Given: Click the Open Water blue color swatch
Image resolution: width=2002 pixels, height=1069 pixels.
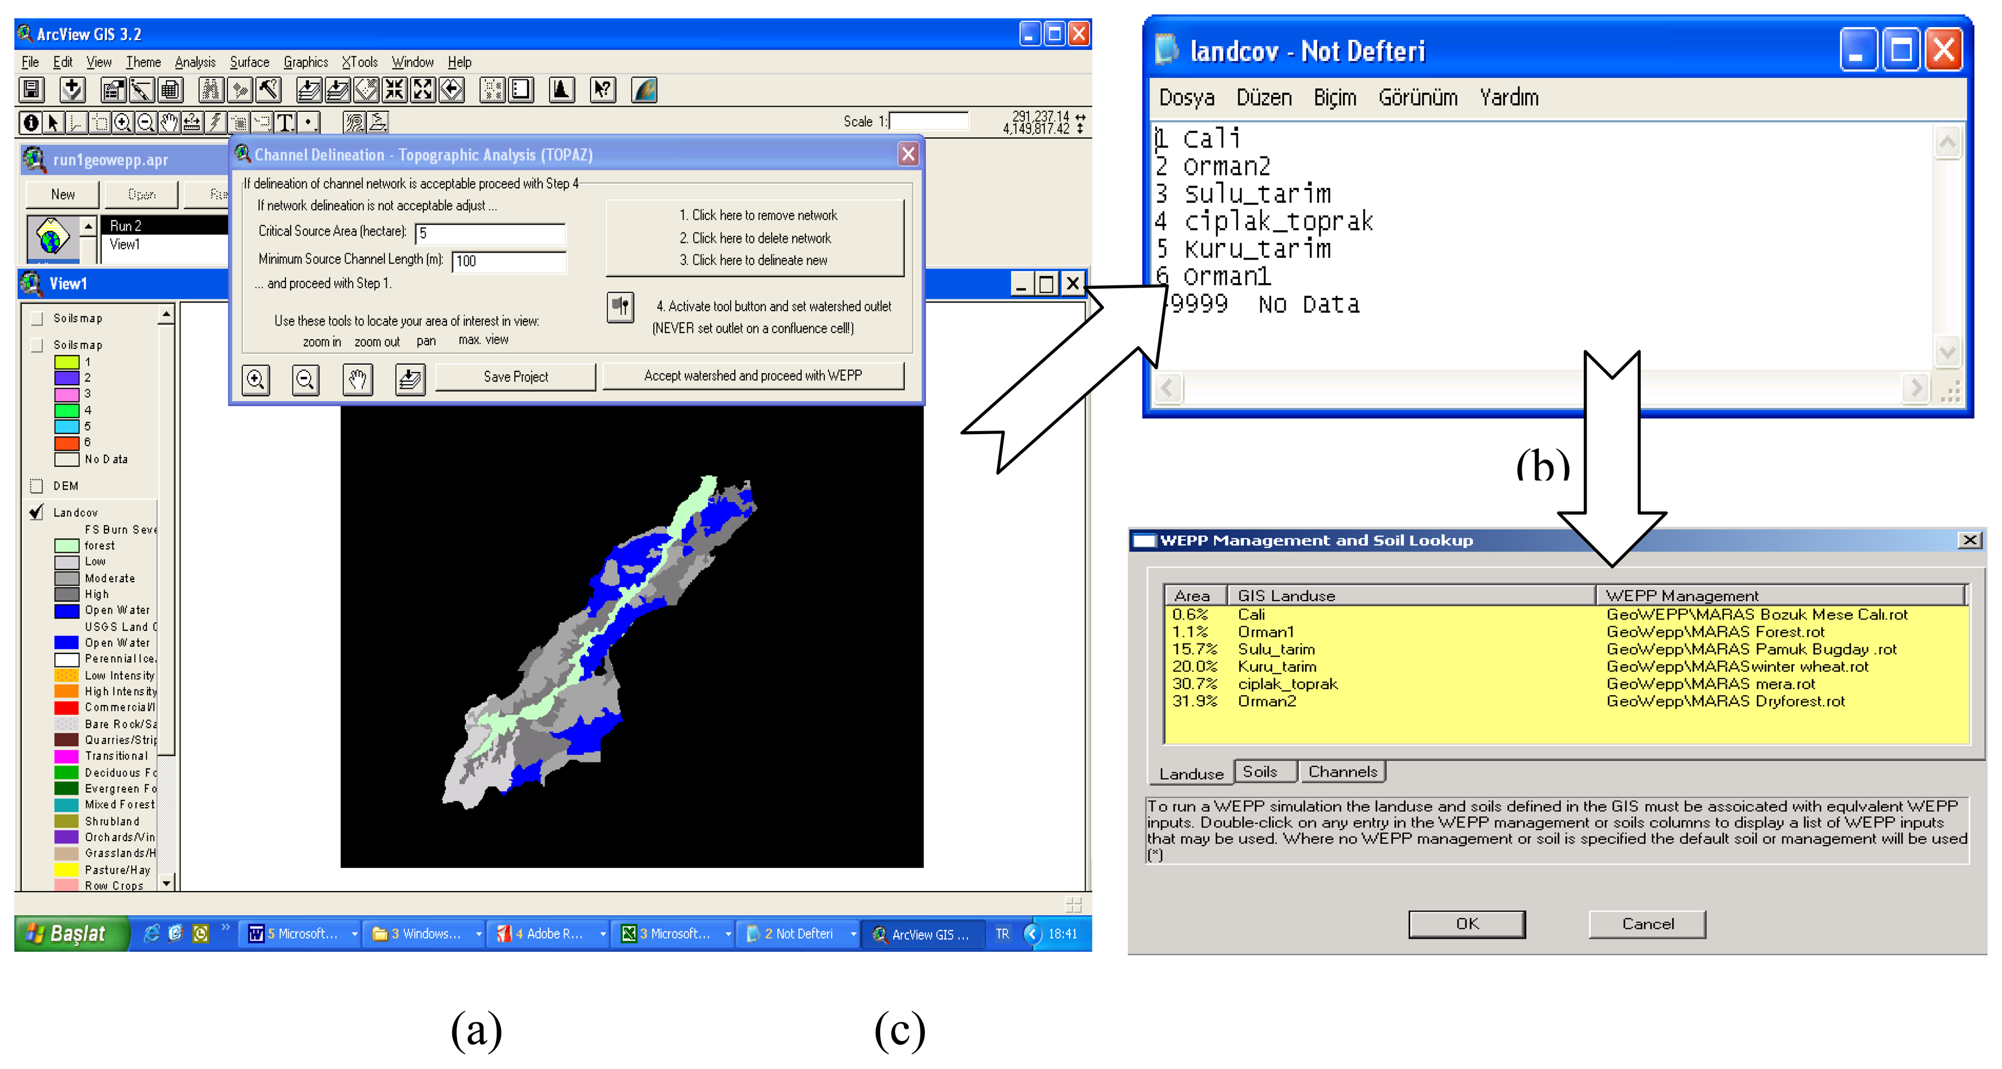Looking at the screenshot, I should (x=67, y=611).
